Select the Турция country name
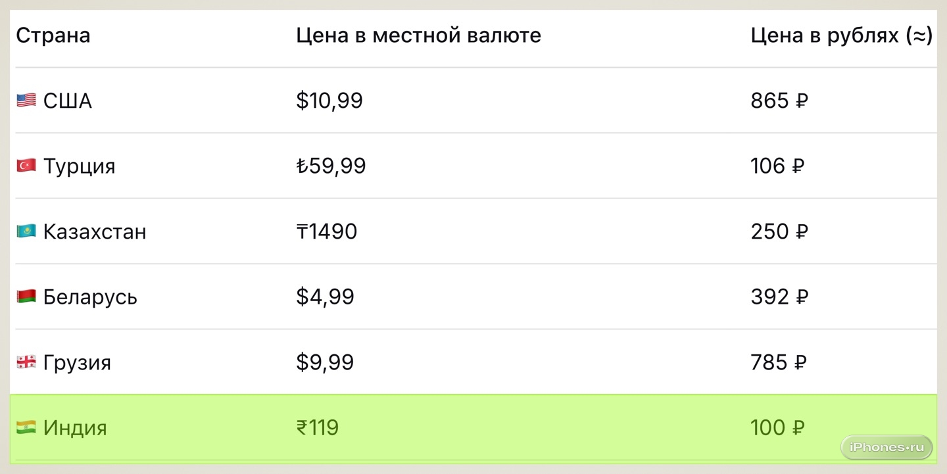The height and width of the screenshot is (474, 947). (x=79, y=166)
